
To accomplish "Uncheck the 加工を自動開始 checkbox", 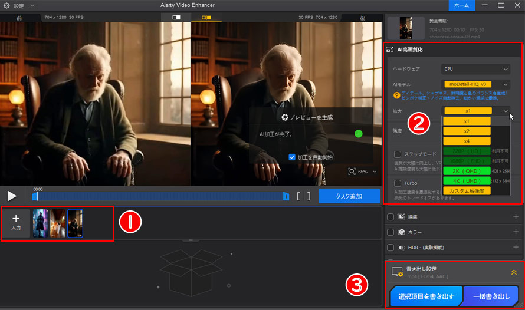I will pos(292,157).
